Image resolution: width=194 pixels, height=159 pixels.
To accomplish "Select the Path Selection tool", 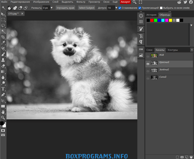I will [x=3, y=100].
